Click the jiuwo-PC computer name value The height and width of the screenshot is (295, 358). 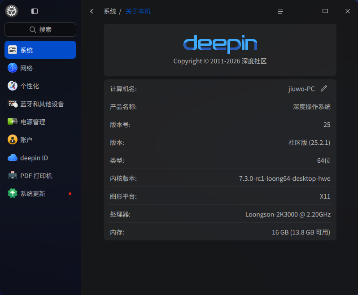coord(301,89)
